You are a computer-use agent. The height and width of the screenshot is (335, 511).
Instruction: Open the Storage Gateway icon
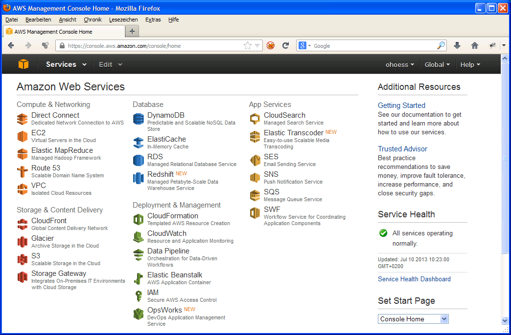pos(22,277)
